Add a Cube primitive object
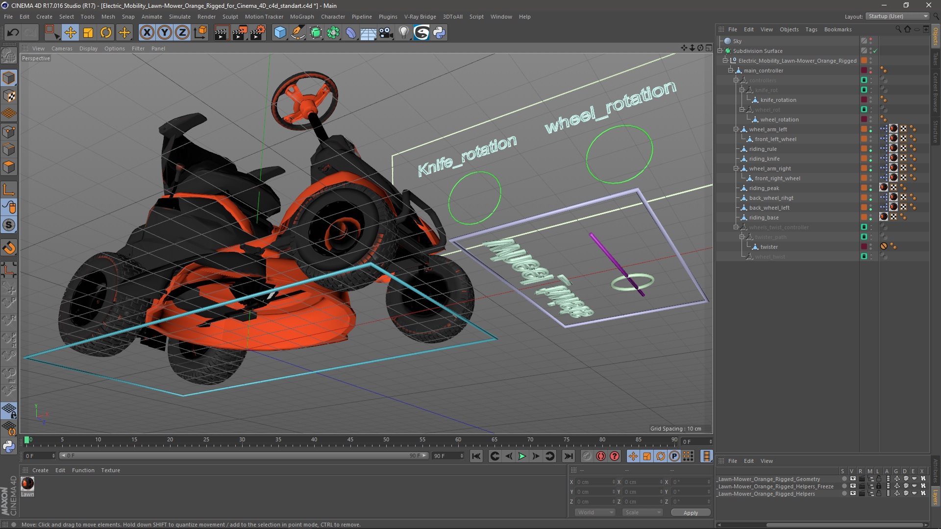Viewport: 941px width, 529px height. click(x=280, y=33)
